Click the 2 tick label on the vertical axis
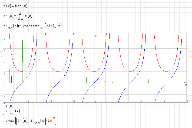192x128 pixels. [5, 62]
